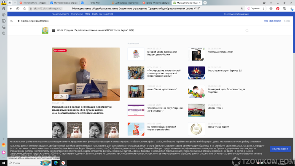Click the plus icon in left sidebar

[3, 139]
